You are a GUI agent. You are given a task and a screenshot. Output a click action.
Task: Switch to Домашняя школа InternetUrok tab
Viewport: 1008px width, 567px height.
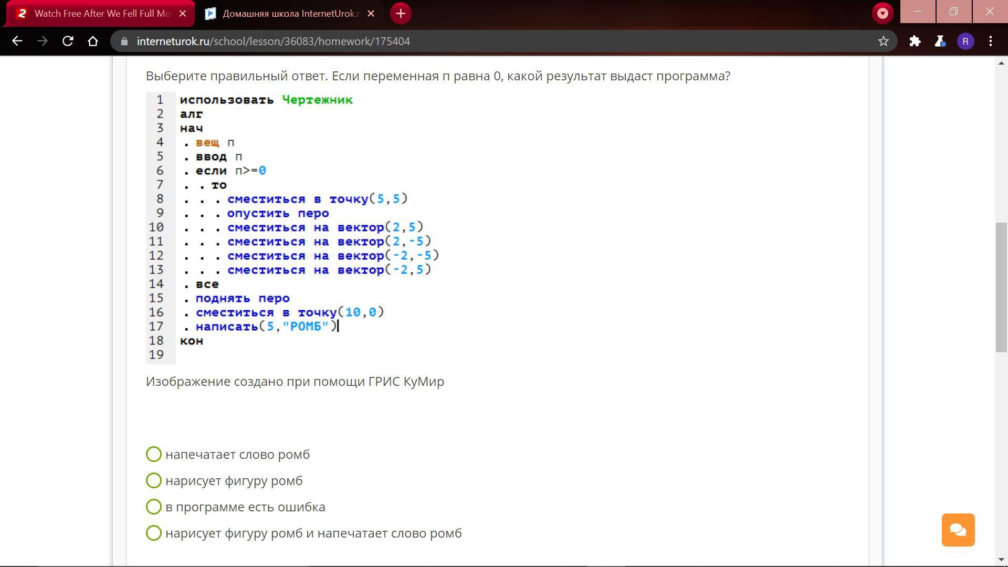point(289,14)
